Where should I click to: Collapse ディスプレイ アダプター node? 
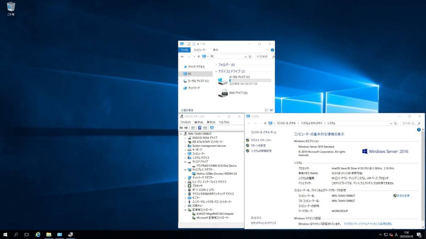point(185,170)
